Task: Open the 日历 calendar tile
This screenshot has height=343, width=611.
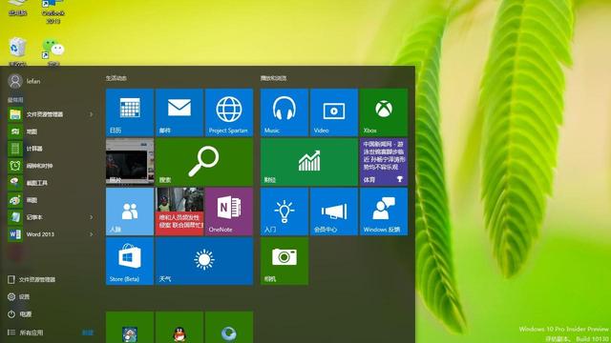Action: pos(130,112)
